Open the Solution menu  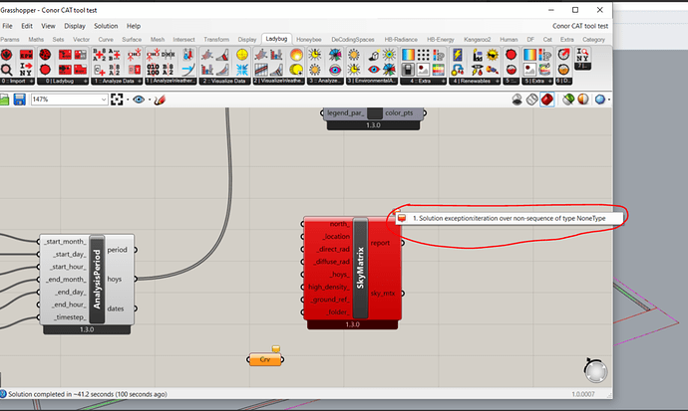pyautogui.click(x=105, y=25)
